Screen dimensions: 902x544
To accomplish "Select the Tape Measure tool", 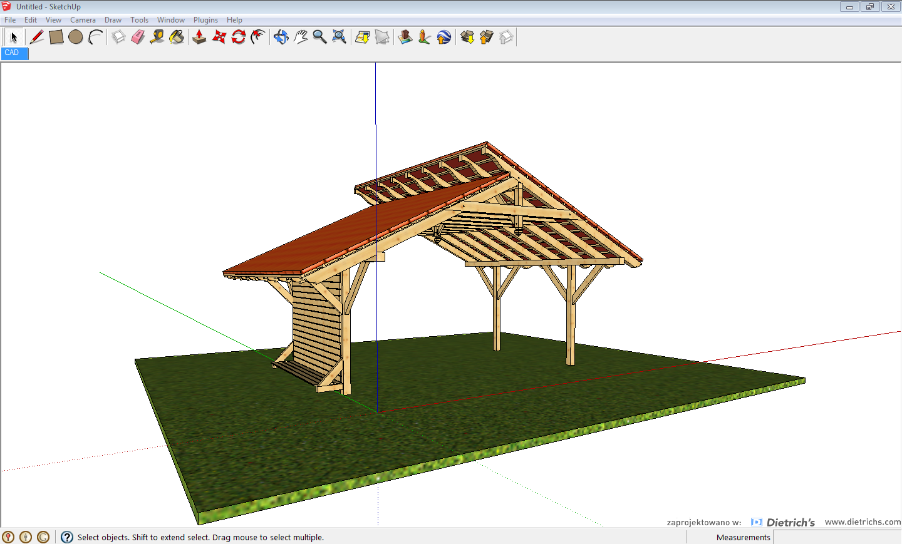I will [157, 37].
